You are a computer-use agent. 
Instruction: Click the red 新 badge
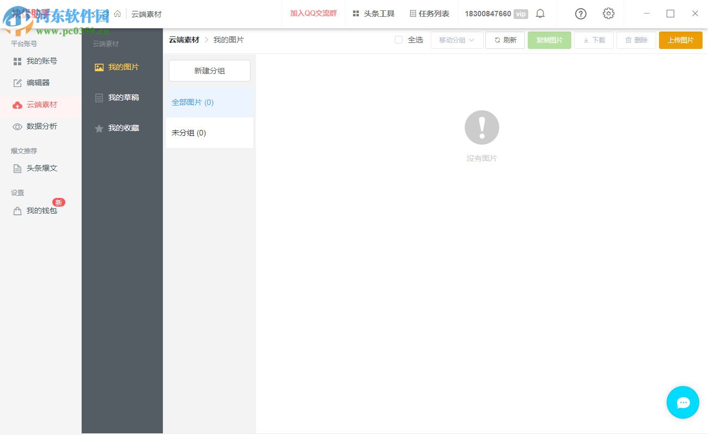[59, 202]
